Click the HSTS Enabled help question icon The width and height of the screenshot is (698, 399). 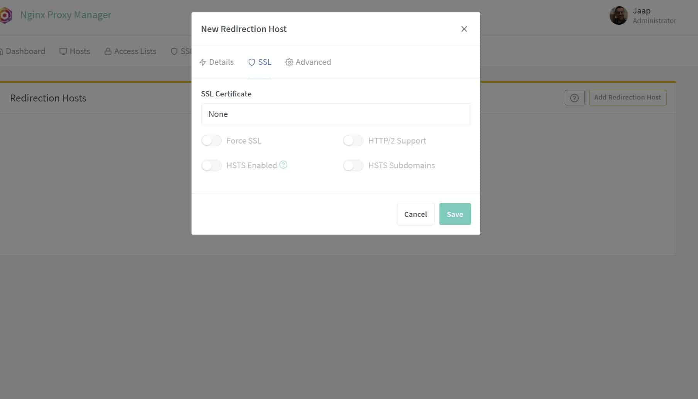283,165
